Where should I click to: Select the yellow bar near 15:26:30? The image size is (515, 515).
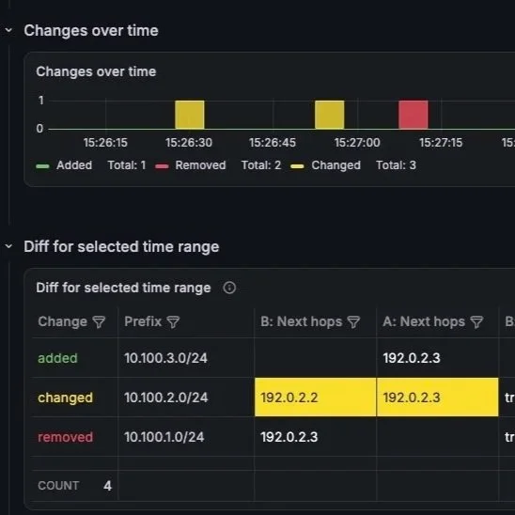pyautogui.click(x=190, y=115)
